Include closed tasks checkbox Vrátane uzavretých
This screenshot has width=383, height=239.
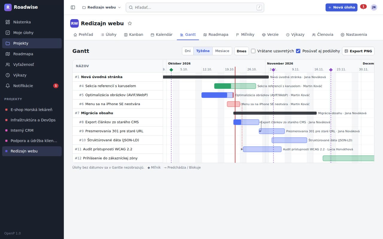(253, 51)
